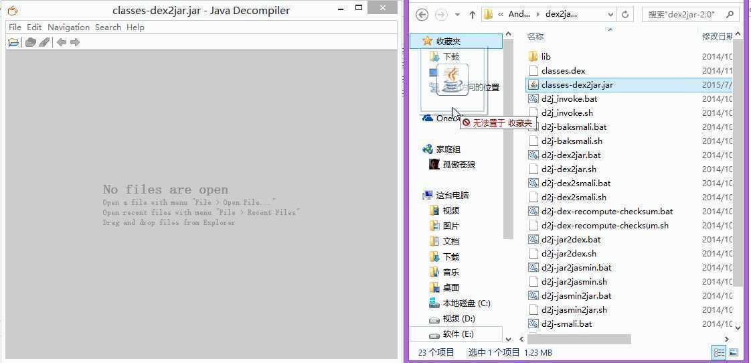
Task: Click the lib folder icon
Action: 533,56
